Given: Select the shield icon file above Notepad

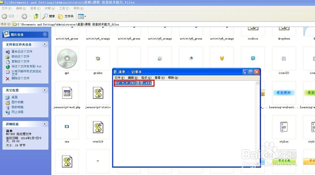Looking at the screenshot, I should click(x=222, y=58).
